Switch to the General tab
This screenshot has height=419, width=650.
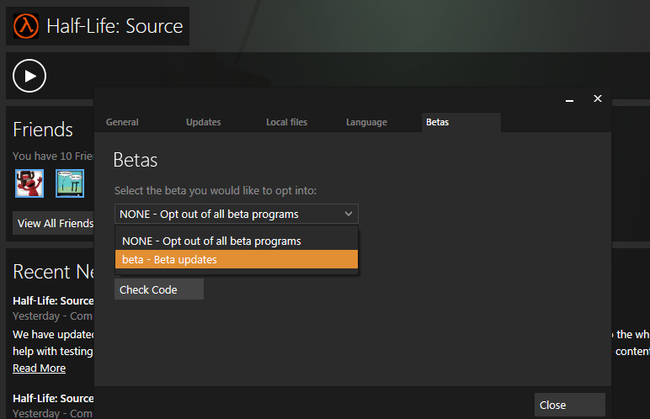coord(122,122)
